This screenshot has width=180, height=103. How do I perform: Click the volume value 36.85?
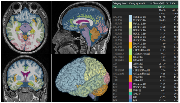163,37
